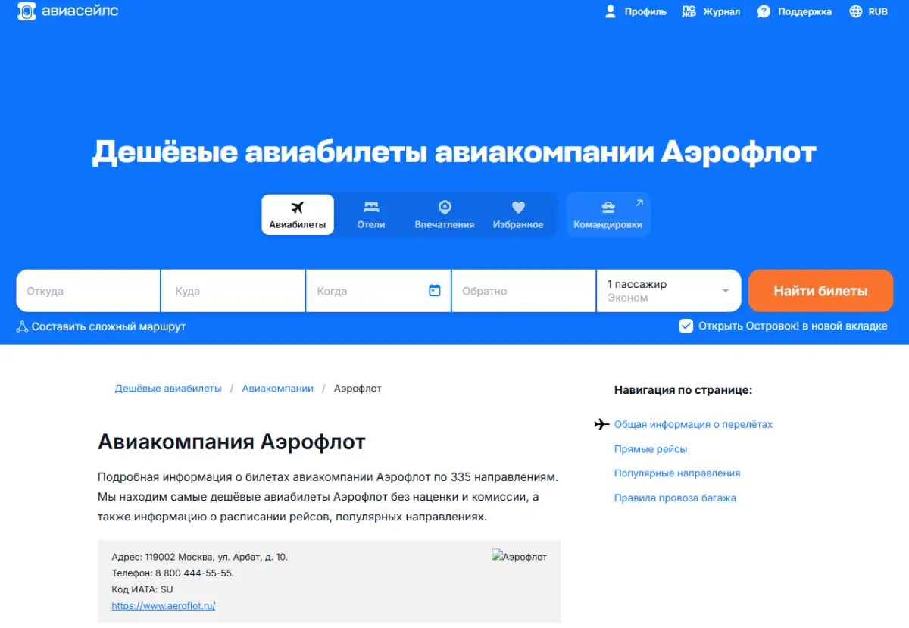The height and width of the screenshot is (628, 909).
Task: Click the Телефон: 8 800 444-55-55 text
Action: click(x=173, y=573)
